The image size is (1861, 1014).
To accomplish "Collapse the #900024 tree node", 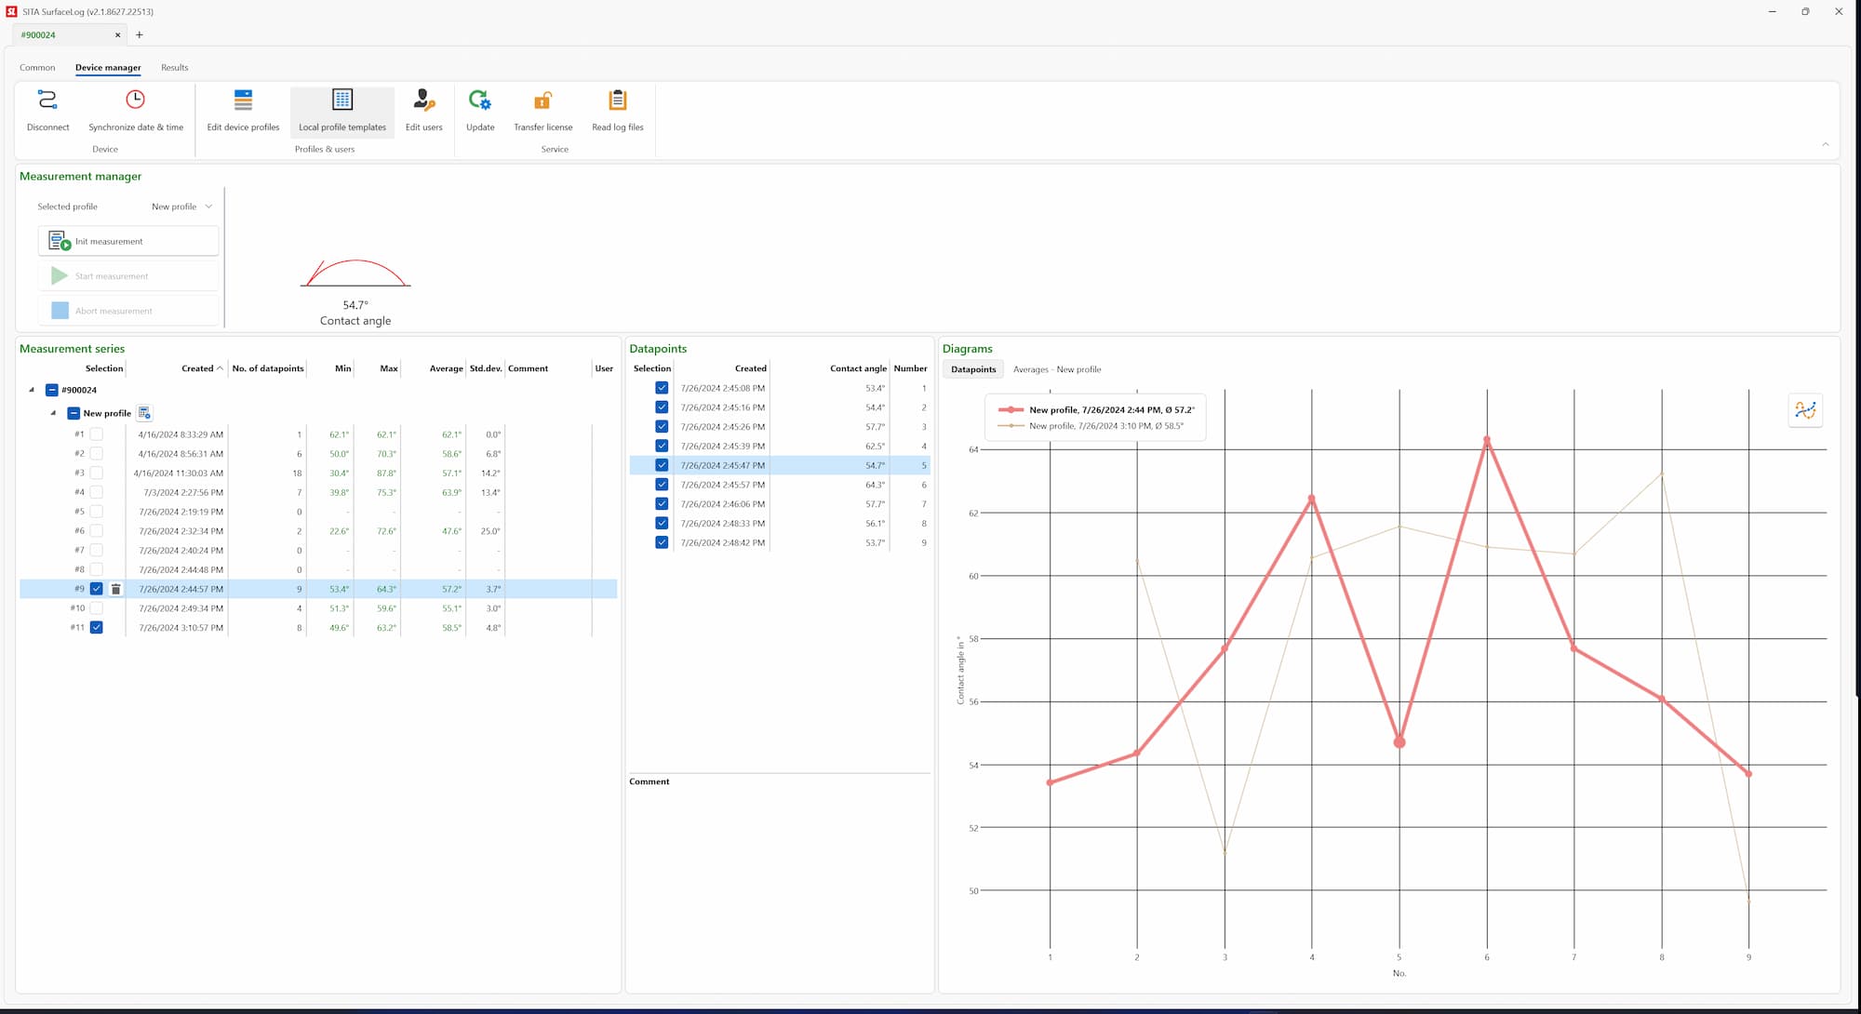I will coord(32,390).
